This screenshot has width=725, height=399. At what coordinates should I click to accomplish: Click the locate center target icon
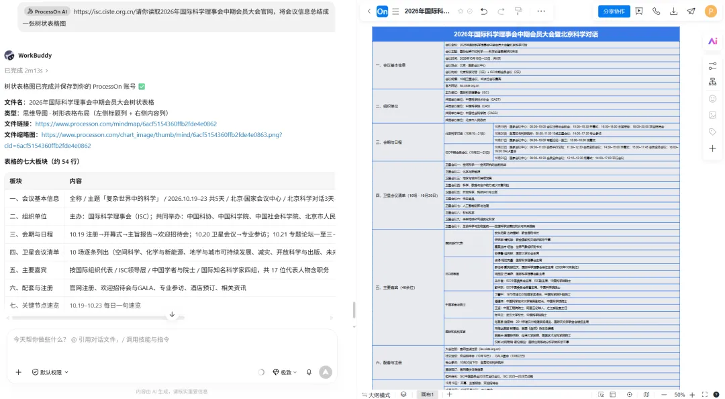pos(629,395)
